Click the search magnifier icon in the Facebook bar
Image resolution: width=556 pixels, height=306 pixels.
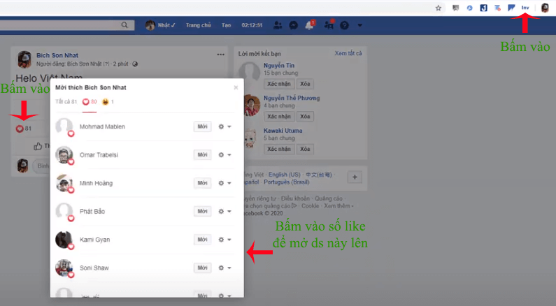coord(124,24)
